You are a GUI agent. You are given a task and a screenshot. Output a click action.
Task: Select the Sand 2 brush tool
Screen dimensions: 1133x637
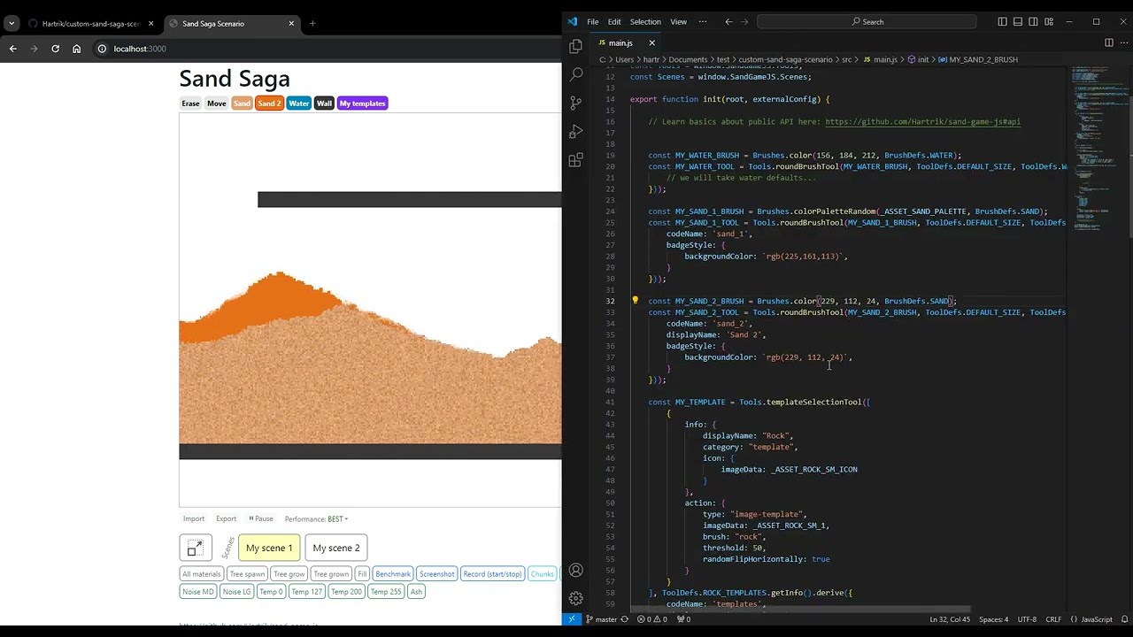click(x=269, y=104)
